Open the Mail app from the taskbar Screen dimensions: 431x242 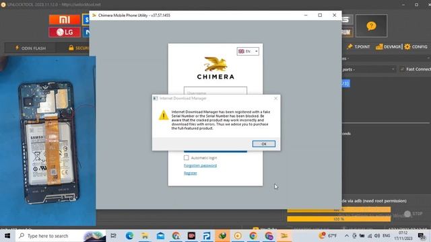[160, 236]
